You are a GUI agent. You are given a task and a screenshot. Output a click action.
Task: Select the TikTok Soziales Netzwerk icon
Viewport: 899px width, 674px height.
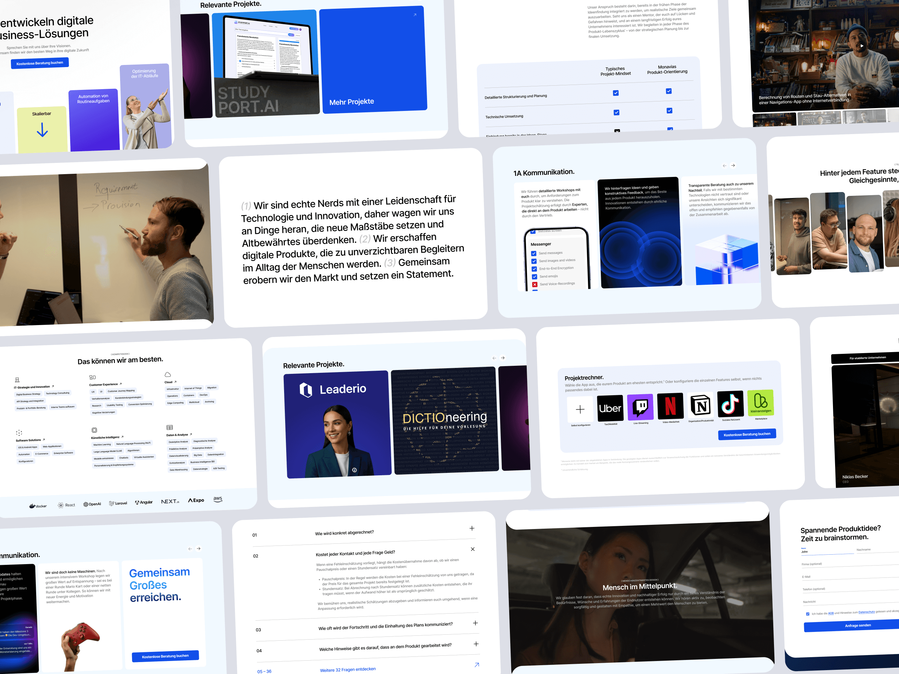730,404
